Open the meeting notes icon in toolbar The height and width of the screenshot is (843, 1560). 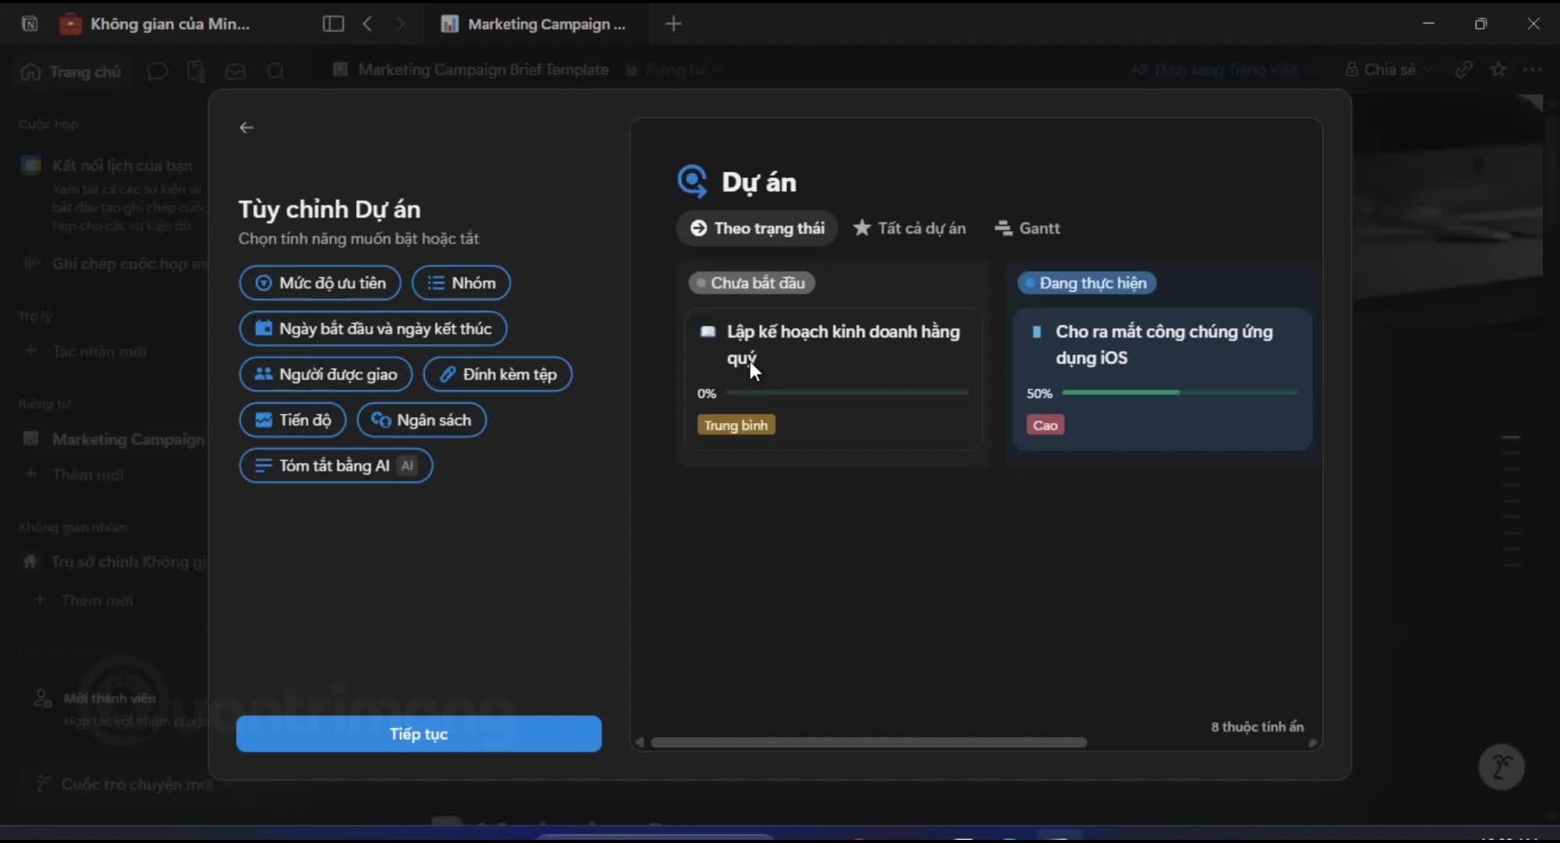tap(196, 71)
